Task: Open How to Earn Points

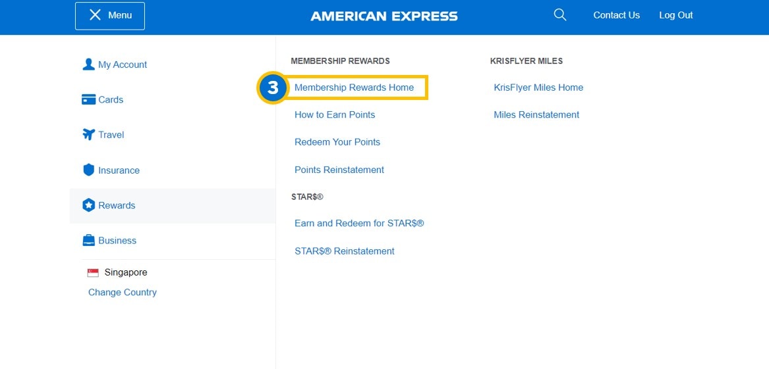Action: (x=335, y=114)
